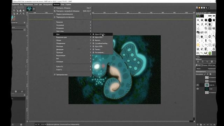Expand the Улучшение submenu arrow
Screen dimensions: 224x126
(x=90, y=25)
